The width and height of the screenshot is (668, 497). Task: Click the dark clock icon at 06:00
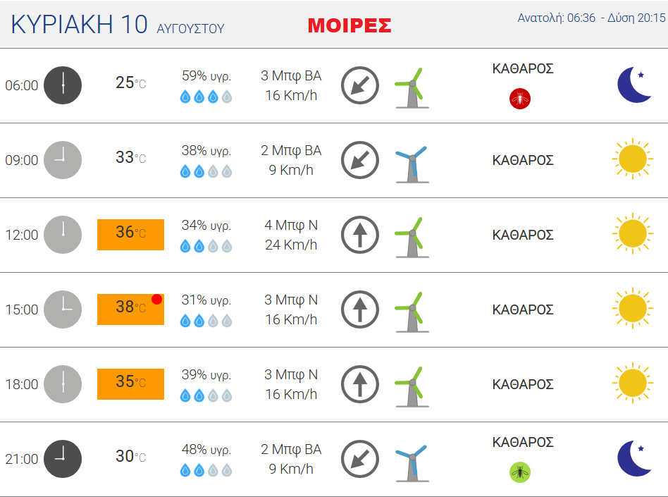(x=63, y=85)
